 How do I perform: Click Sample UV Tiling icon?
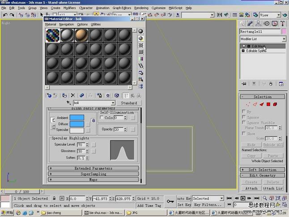tap(141, 52)
